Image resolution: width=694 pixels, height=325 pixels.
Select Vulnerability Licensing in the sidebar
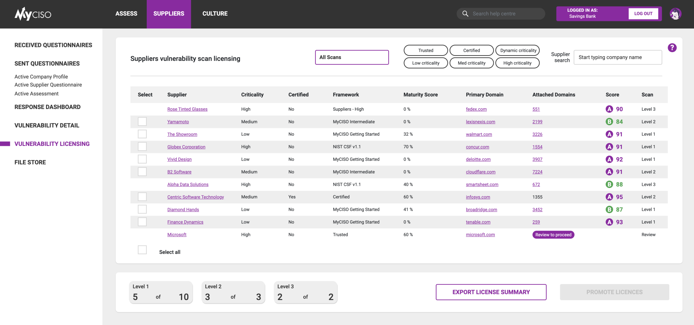[52, 144]
